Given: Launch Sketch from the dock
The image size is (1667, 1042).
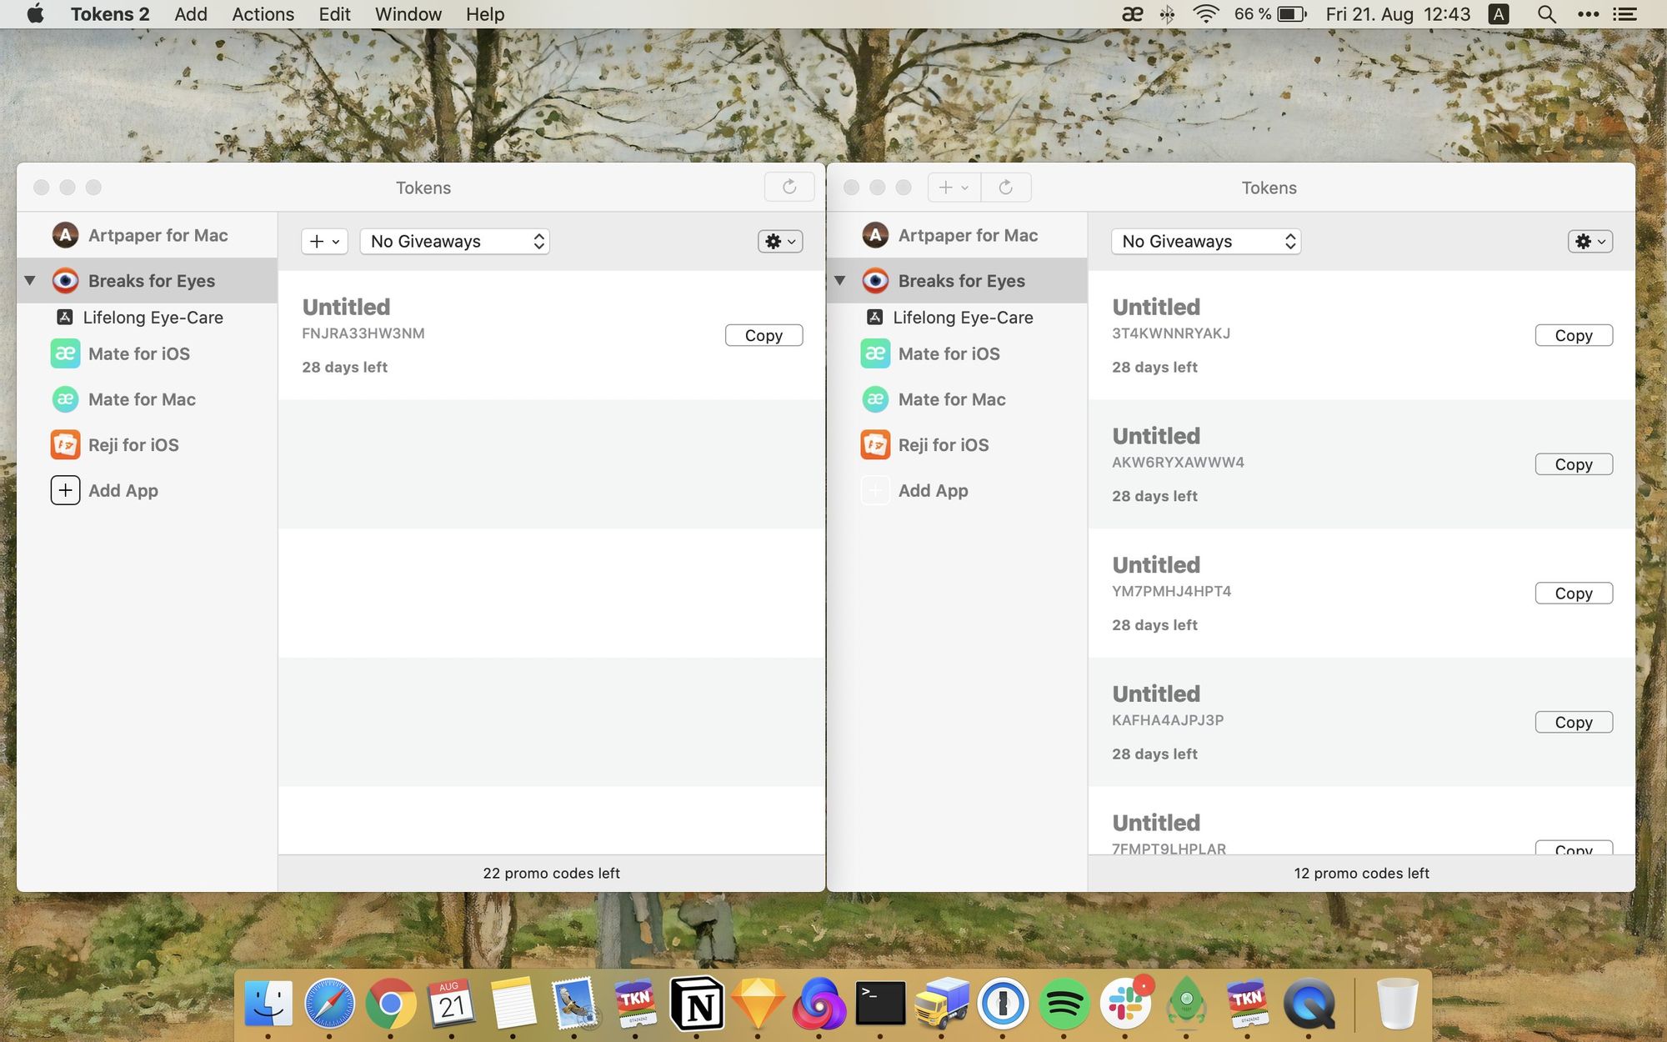Looking at the screenshot, I should pos(758,1004).
